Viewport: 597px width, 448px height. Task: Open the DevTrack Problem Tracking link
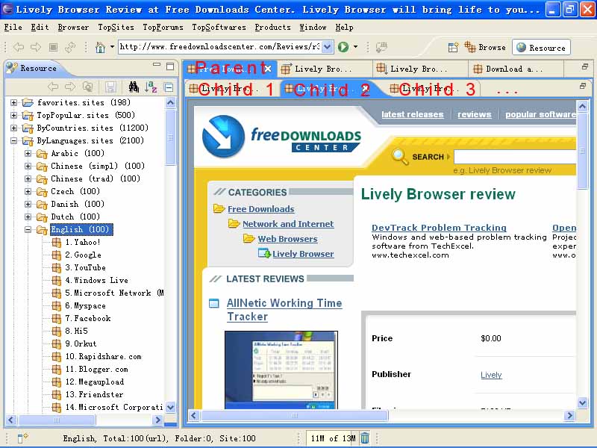click(439, 228)
